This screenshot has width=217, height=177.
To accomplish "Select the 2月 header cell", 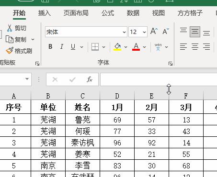I will (151, 107).
